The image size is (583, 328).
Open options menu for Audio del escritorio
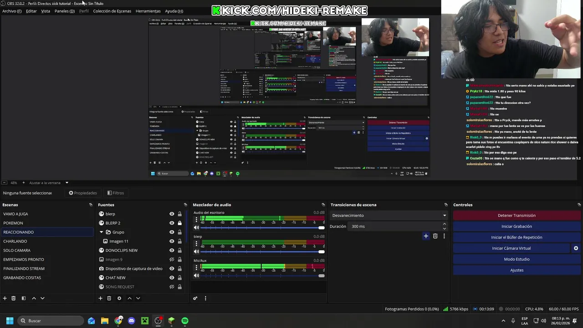pos(196,220)
